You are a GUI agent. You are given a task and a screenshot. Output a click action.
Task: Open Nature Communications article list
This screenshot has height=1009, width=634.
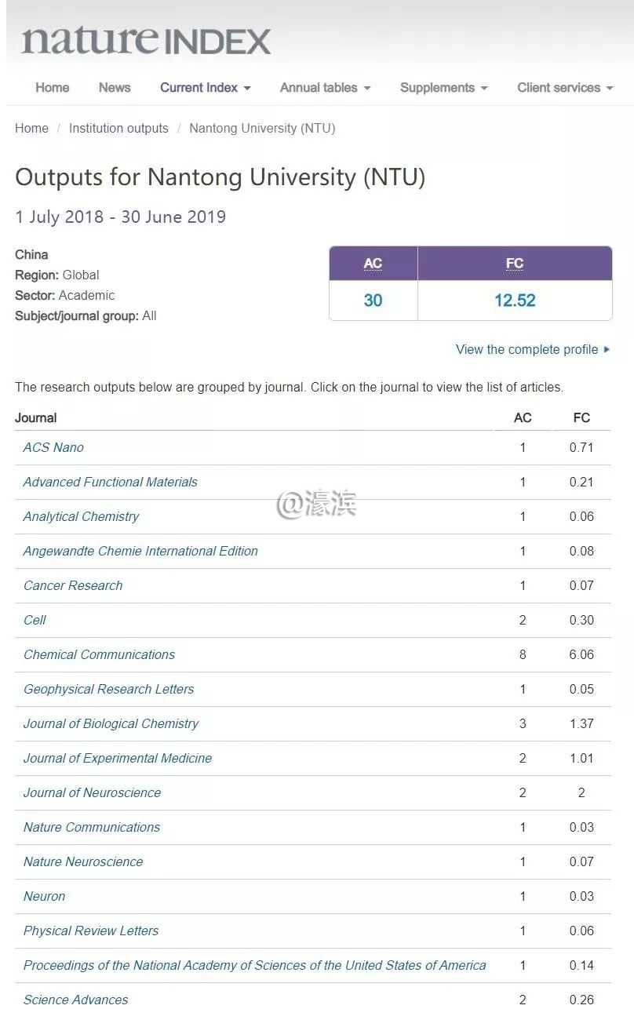(x=91, y=827)
